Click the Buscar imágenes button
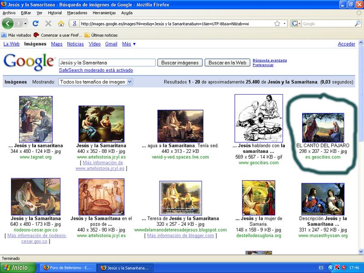 [180, 63]
